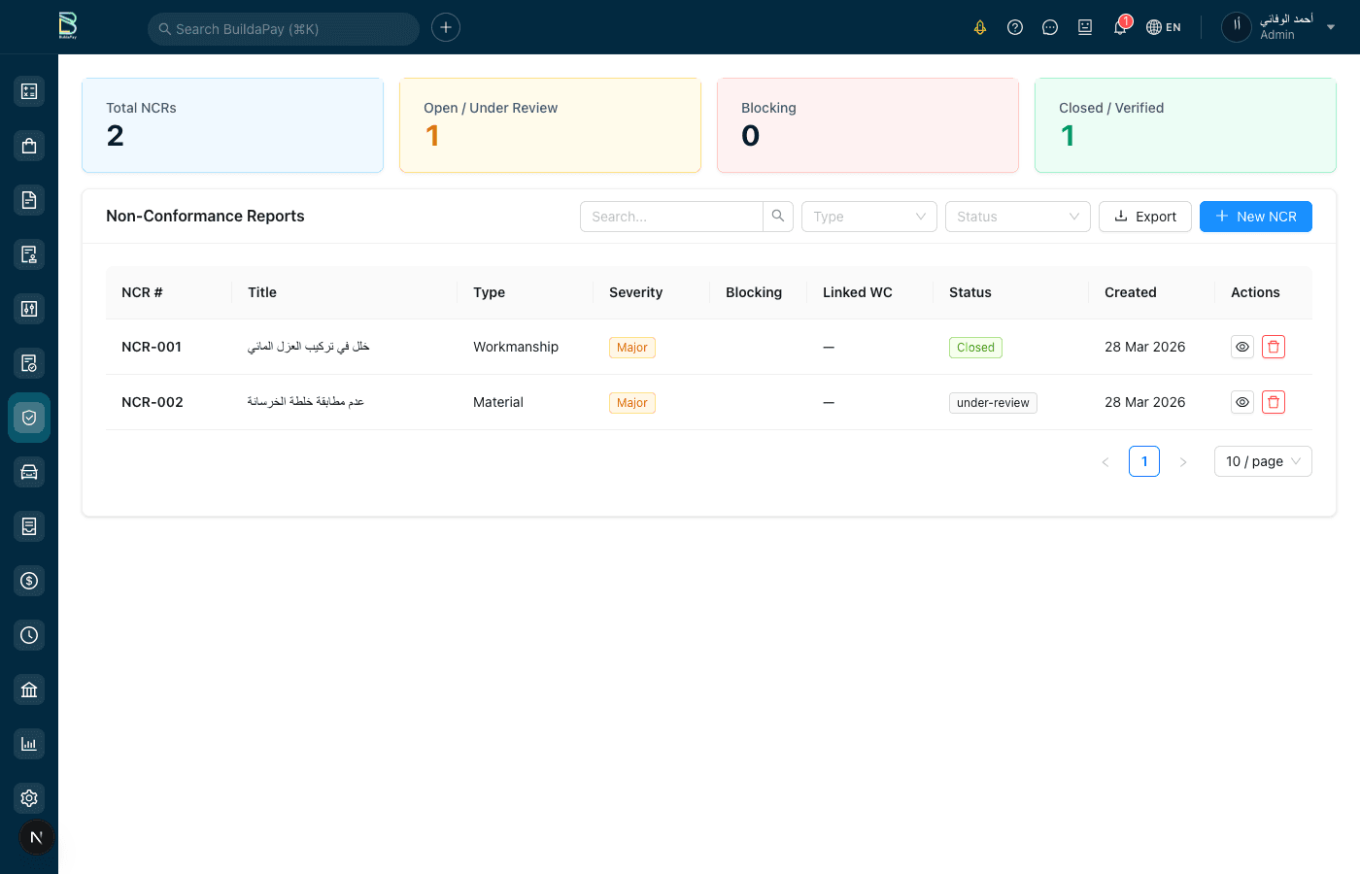The width and height of the screenshot is (1360, 874).
Task: View details of NCR-001 via eye icon
Action: tap(1241, 347)
